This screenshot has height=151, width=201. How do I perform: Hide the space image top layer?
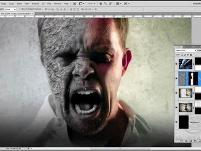point(176,64)
